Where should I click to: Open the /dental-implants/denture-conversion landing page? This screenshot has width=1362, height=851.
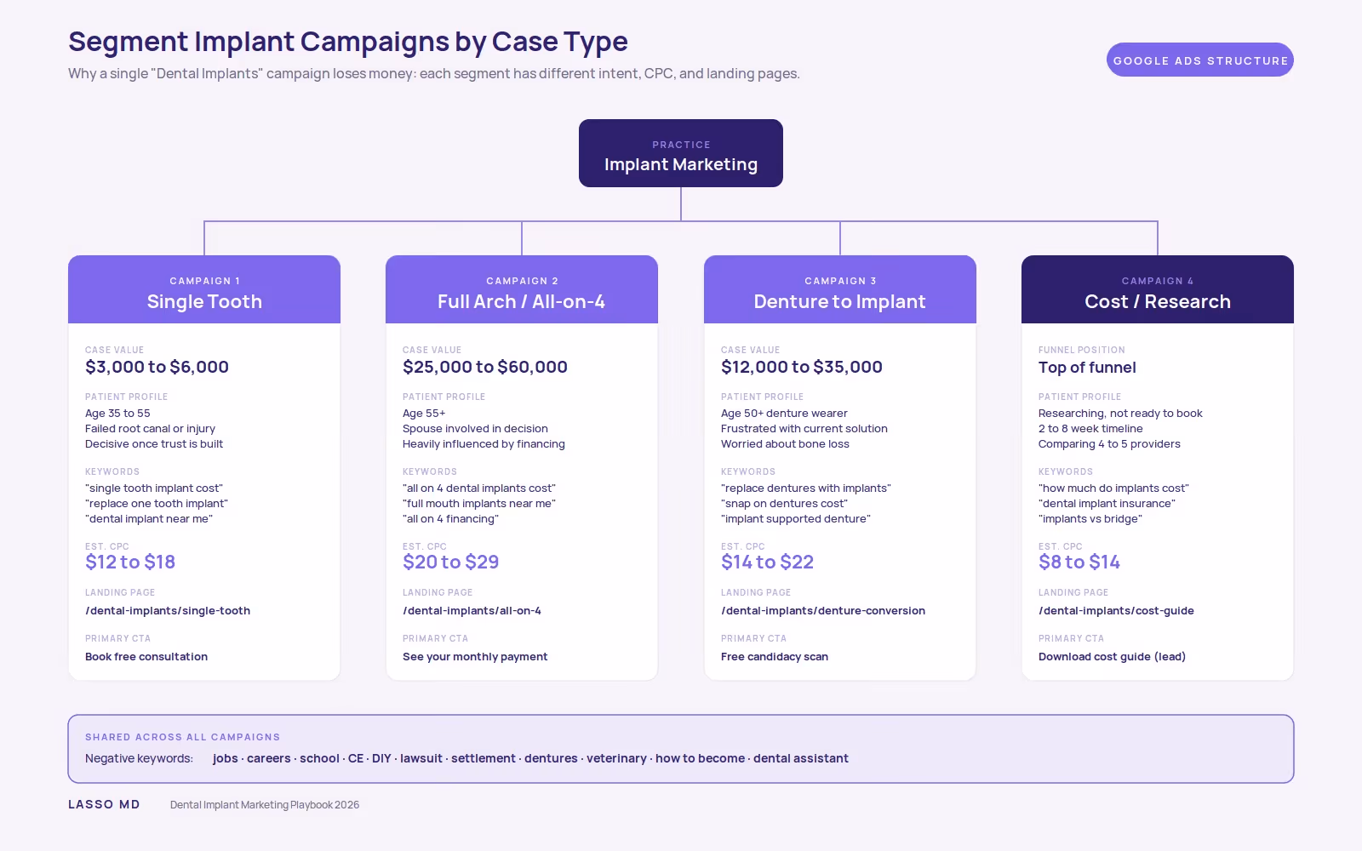point(823,611)
